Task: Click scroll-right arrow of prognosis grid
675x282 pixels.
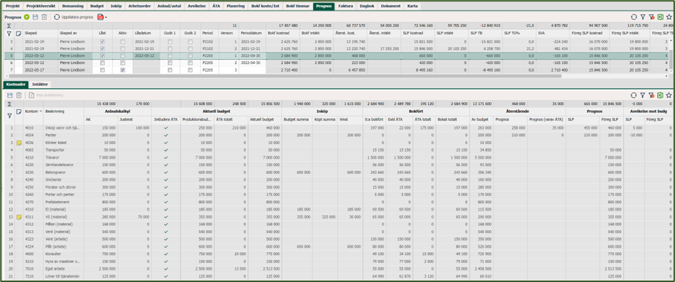Action: pos(666,76)
